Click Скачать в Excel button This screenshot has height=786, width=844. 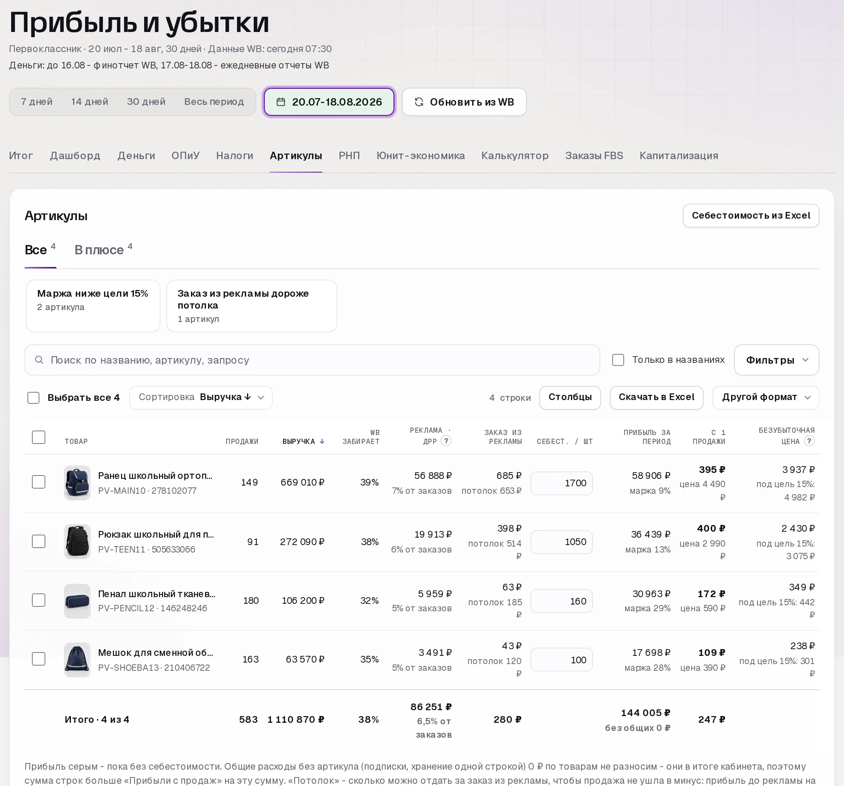656,398
